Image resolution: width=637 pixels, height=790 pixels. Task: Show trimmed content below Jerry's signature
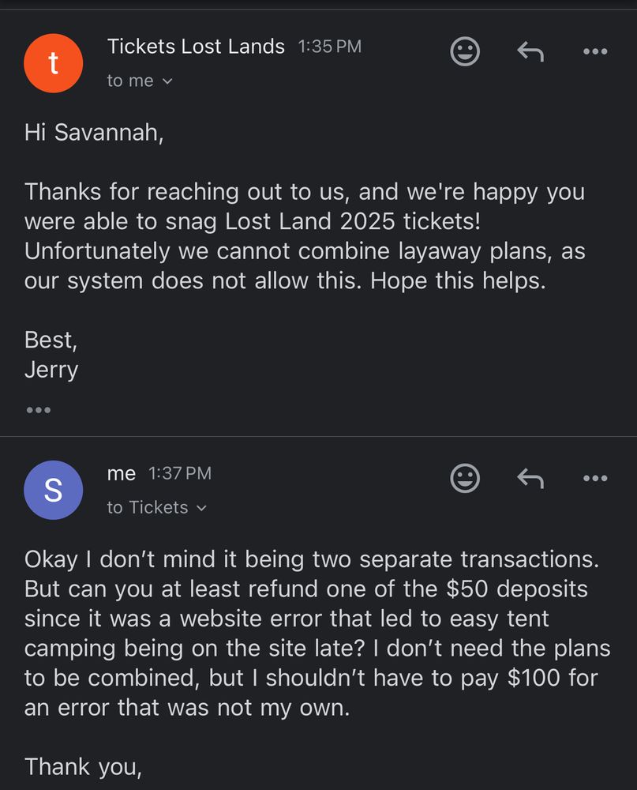(38, 410)
